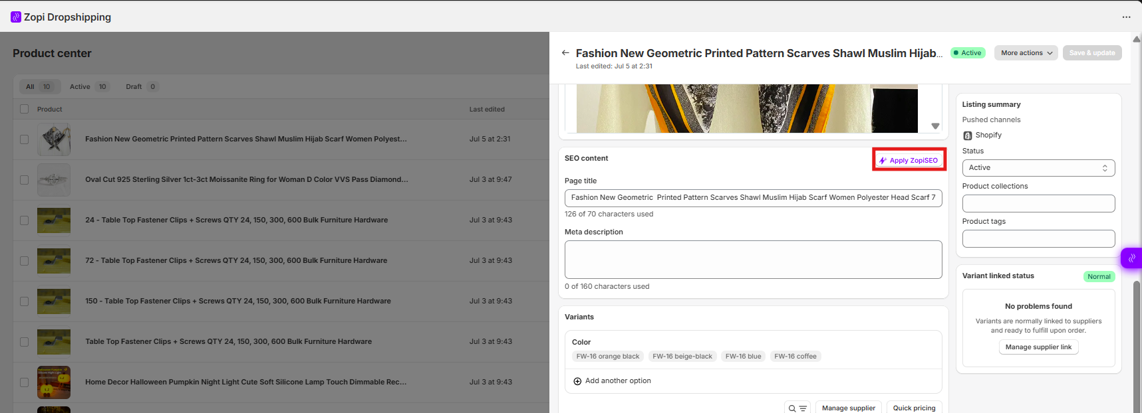Click the plus icon for Add another option
The height and width of the screenshot is (413, 1142).
point(577,381)
